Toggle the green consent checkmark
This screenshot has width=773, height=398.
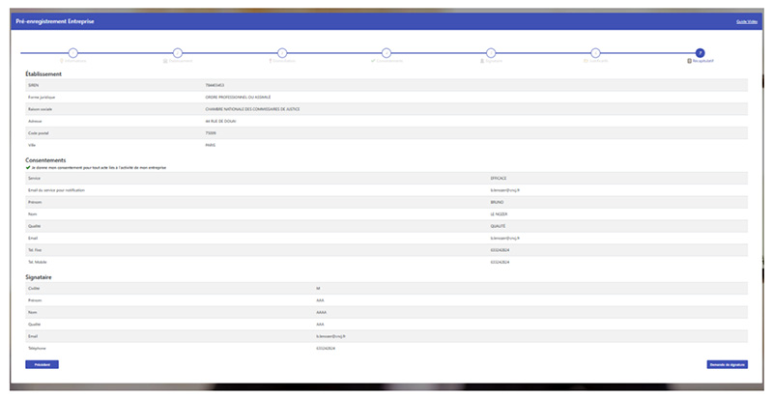click(x=28, y=167)
